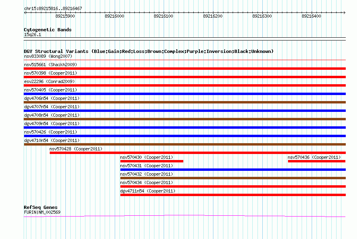Click the magenta FURIN gene track line
The height and width of the screenshot is (239, 357).
pyautogui.click(x=185, y=216)
